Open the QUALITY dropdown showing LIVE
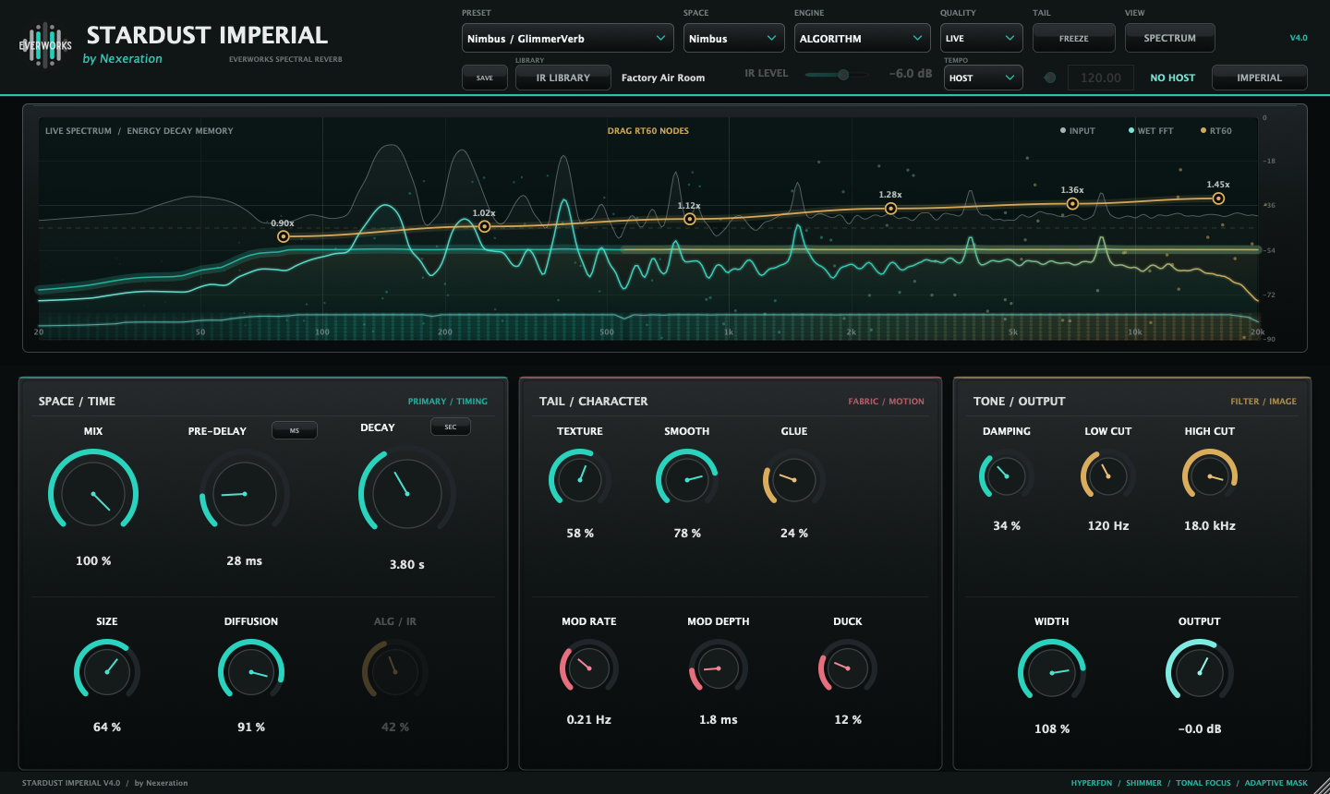Image resolution: width=1330 pixels, height=794 pixels. point(982,38)
